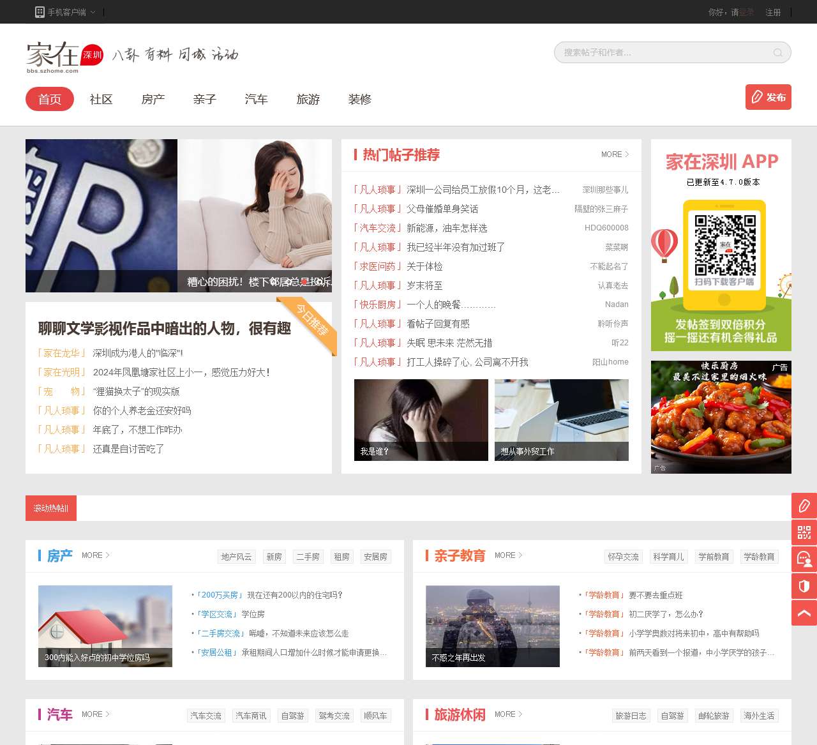Click the back-to-top arrow icon
This screenshot has width=817, height=745.
804,613
